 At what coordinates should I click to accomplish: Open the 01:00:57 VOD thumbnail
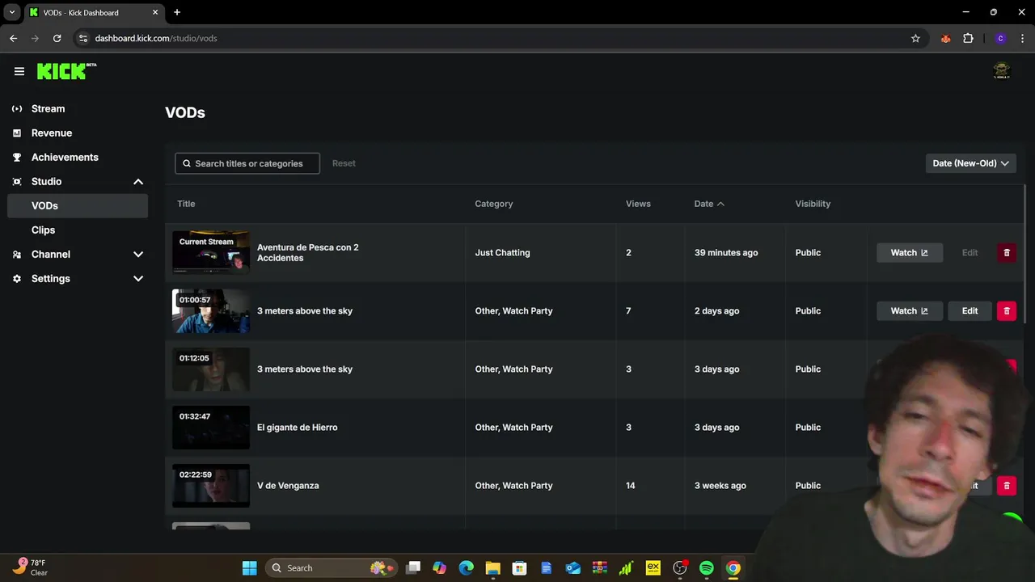pyautogui.click(x=211, y=310)
